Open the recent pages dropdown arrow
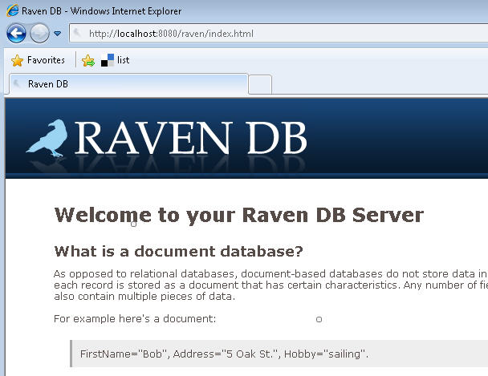The width and height of the screenshot is (488, 376). [x=58, y=33]
